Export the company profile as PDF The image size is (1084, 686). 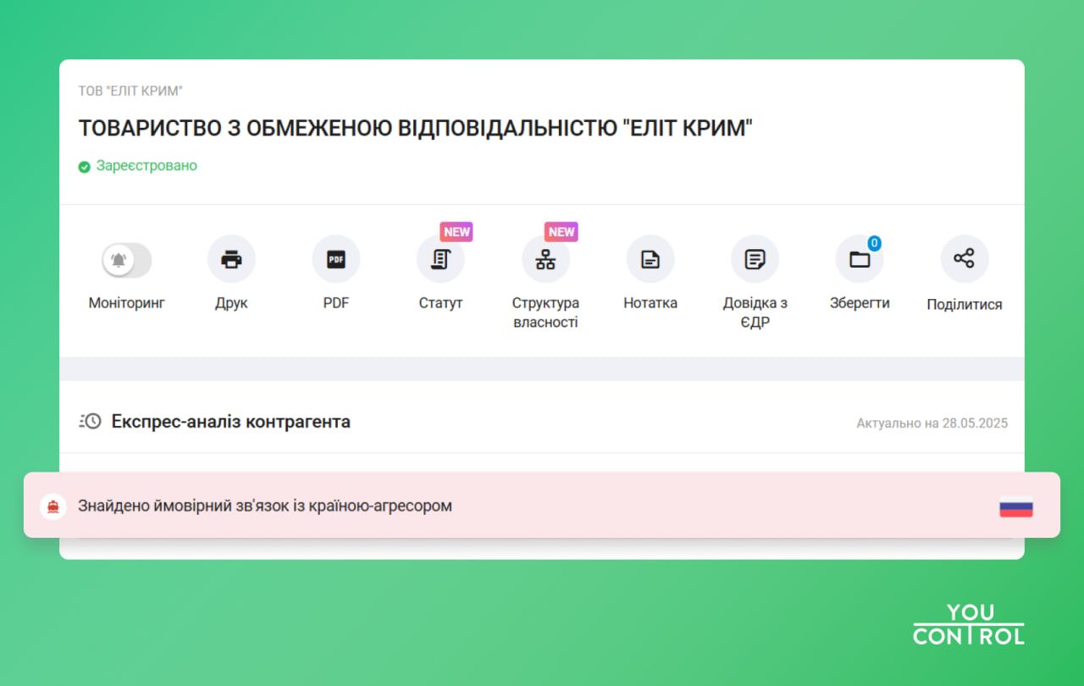[336, 258]
